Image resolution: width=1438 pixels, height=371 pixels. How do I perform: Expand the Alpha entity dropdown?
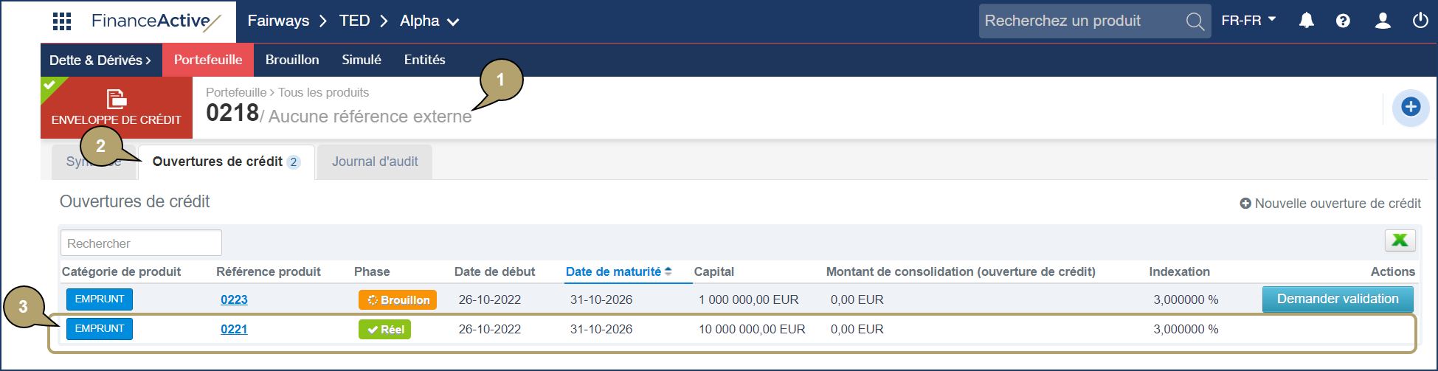pos(429,21)
